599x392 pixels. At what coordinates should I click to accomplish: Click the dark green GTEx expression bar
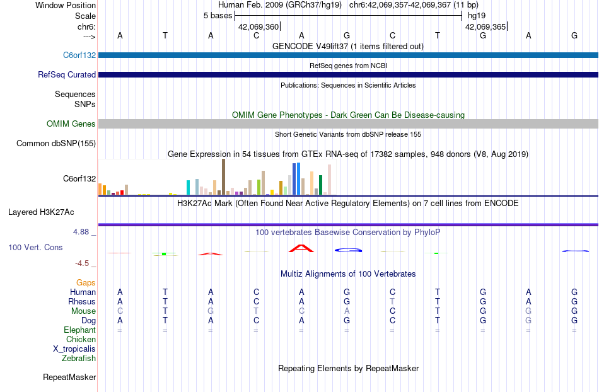point(320,185)
